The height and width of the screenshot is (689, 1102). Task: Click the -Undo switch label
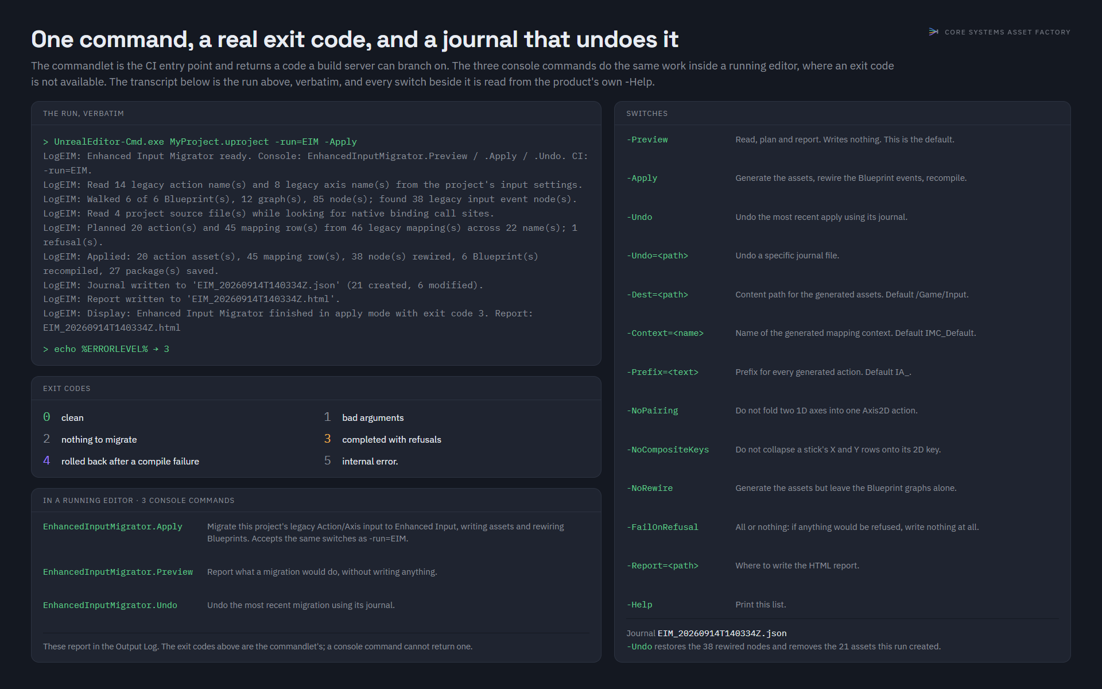(x=639, y=218)
